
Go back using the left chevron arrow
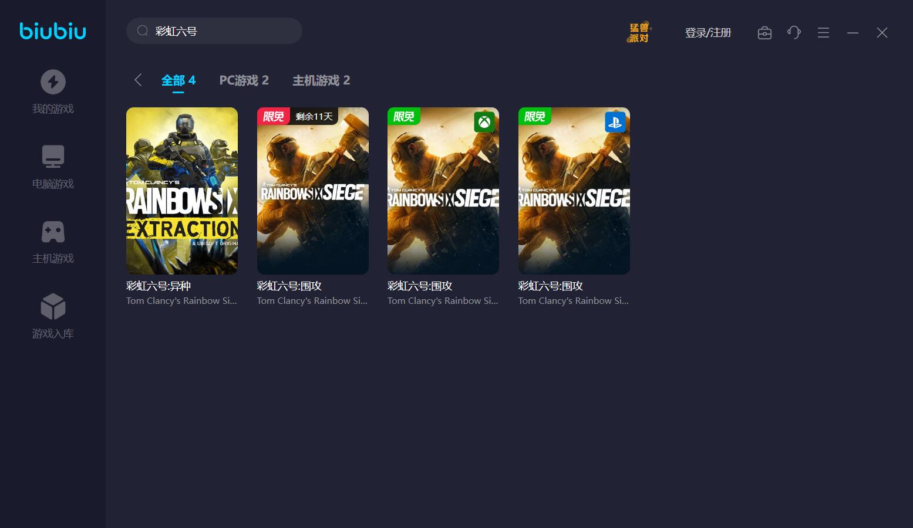click(138, 80)
